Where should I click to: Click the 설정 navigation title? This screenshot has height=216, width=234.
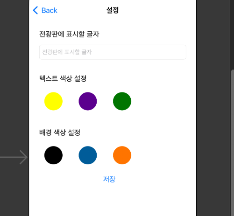pyautogui.click(x=113, y=10)
